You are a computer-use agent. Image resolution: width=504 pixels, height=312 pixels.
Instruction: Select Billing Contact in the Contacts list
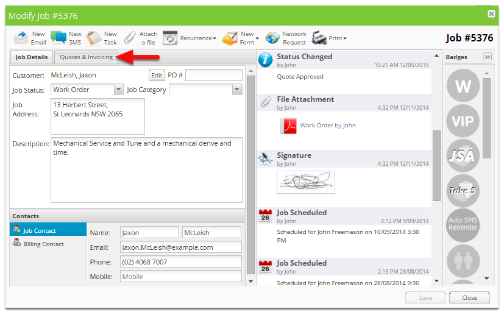[x=48, y=244]
